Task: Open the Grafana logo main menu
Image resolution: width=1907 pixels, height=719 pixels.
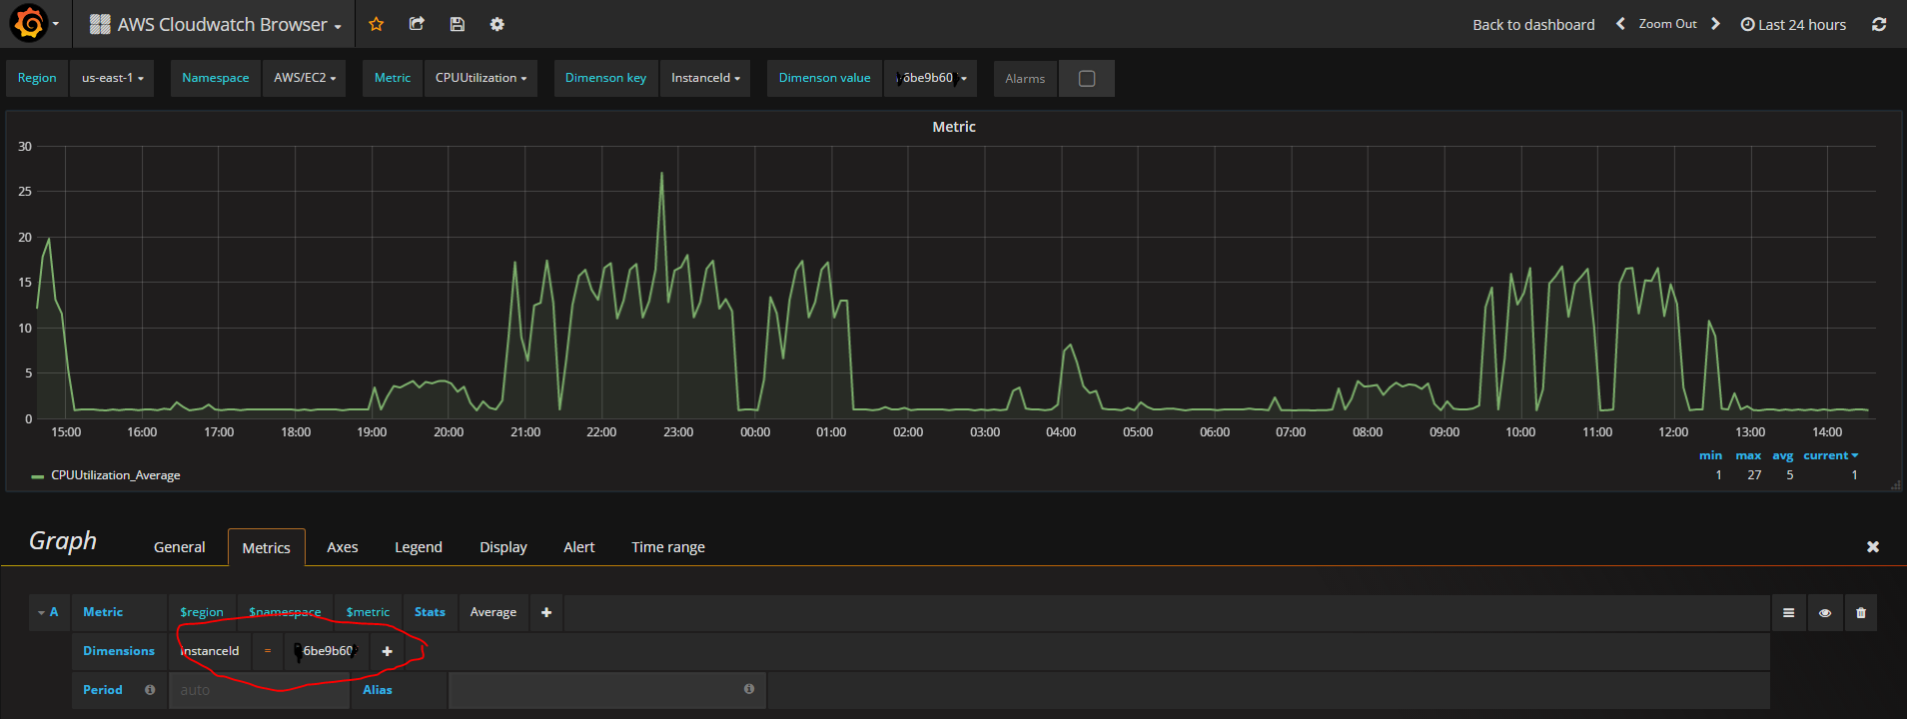Action: pyautogui.click(x=30, y=23)
